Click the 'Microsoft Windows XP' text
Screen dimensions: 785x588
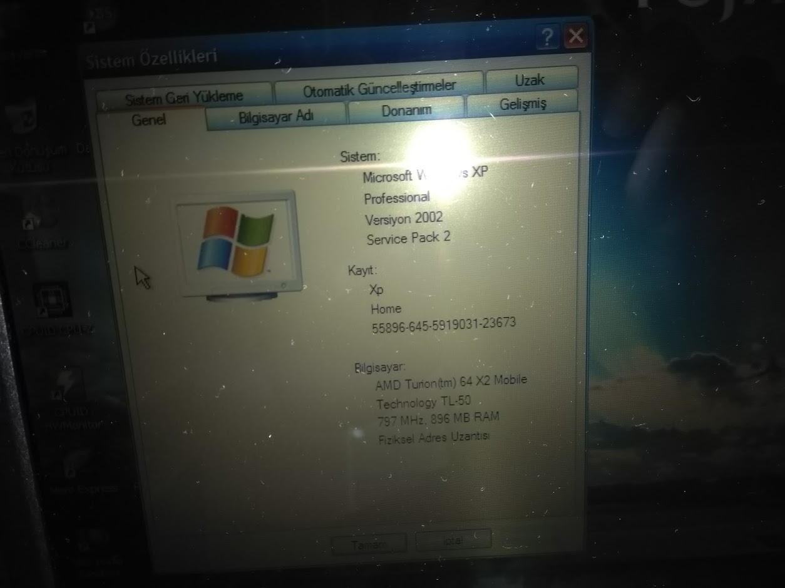tap(424, 174)
